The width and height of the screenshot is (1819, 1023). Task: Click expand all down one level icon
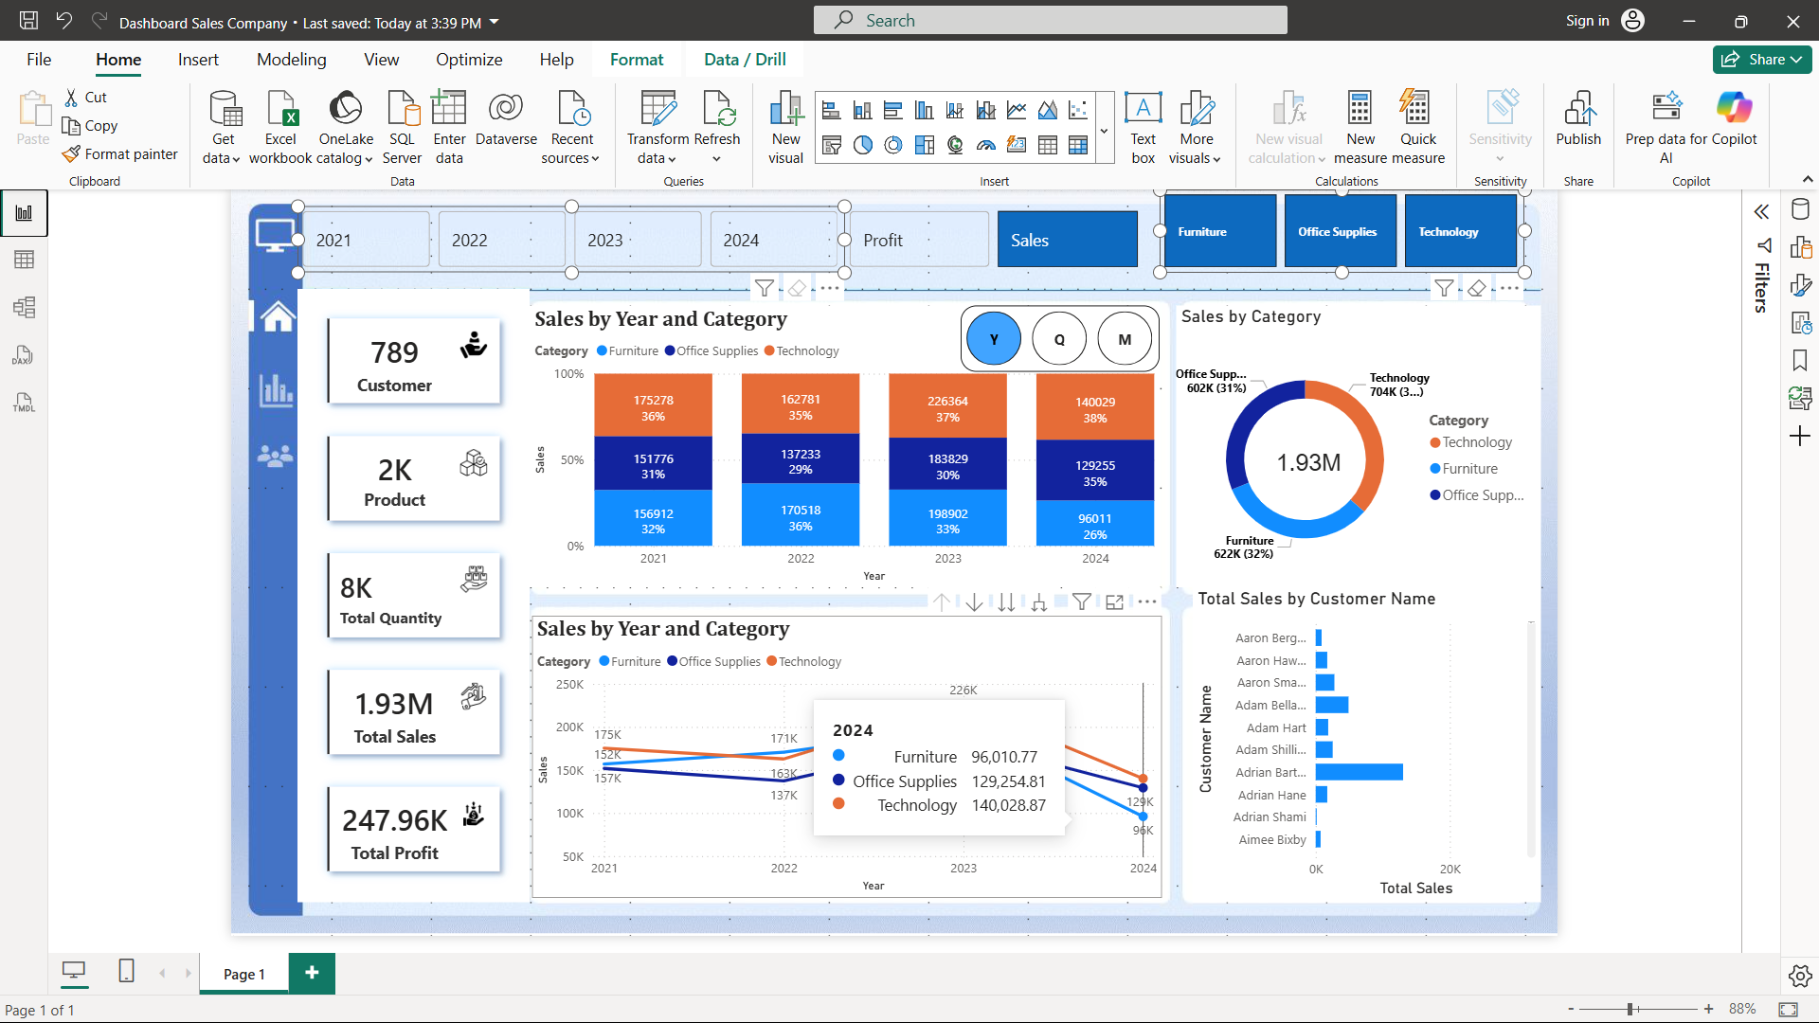[1038, 601]
